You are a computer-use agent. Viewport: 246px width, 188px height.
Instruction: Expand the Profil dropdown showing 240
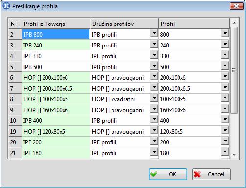tap(225, 44)
